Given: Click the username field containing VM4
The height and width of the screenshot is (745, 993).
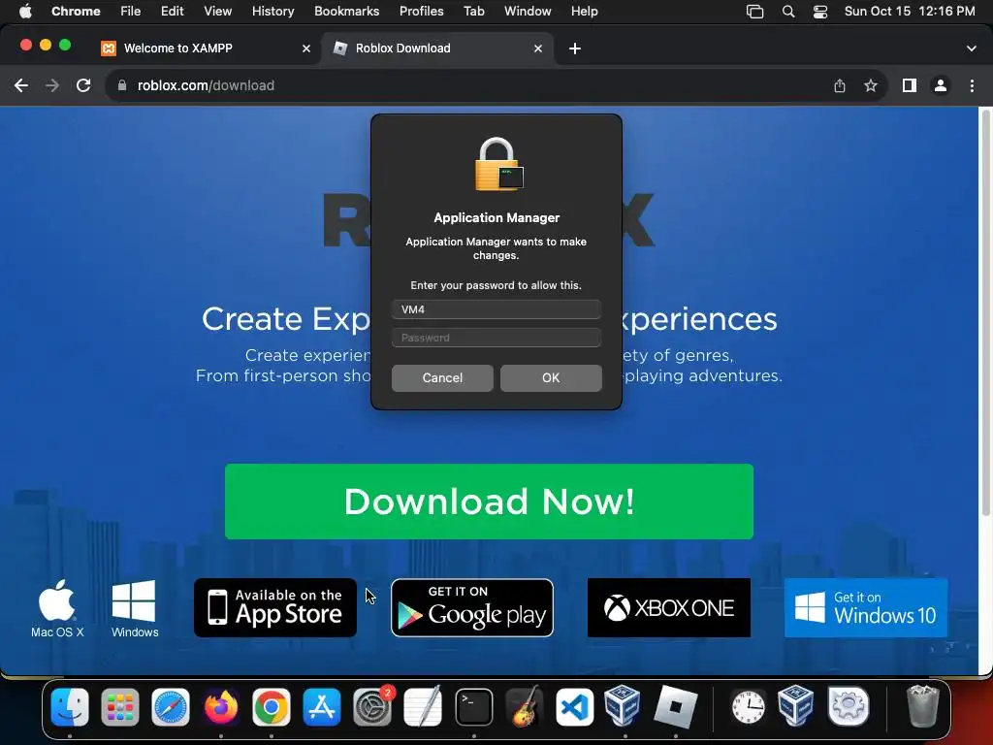Looking at the screenshot, I should click(x=496, y=309).
